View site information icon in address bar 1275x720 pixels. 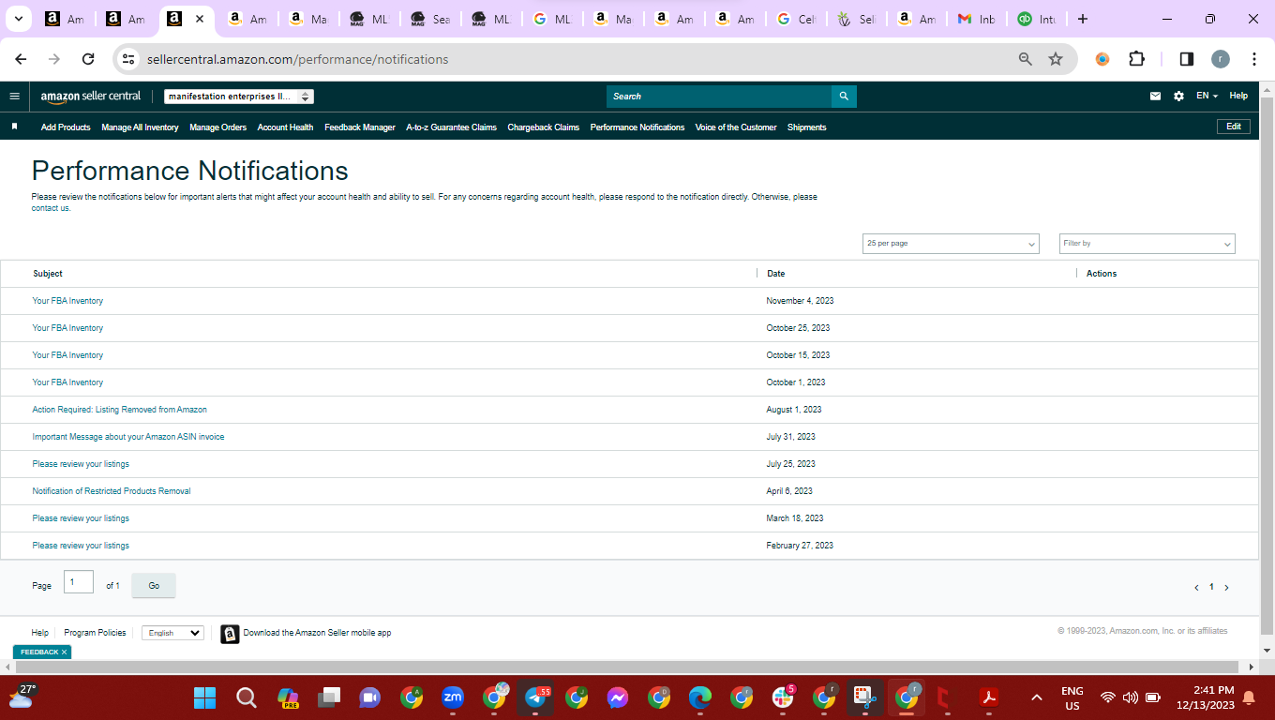coord(128,59)
